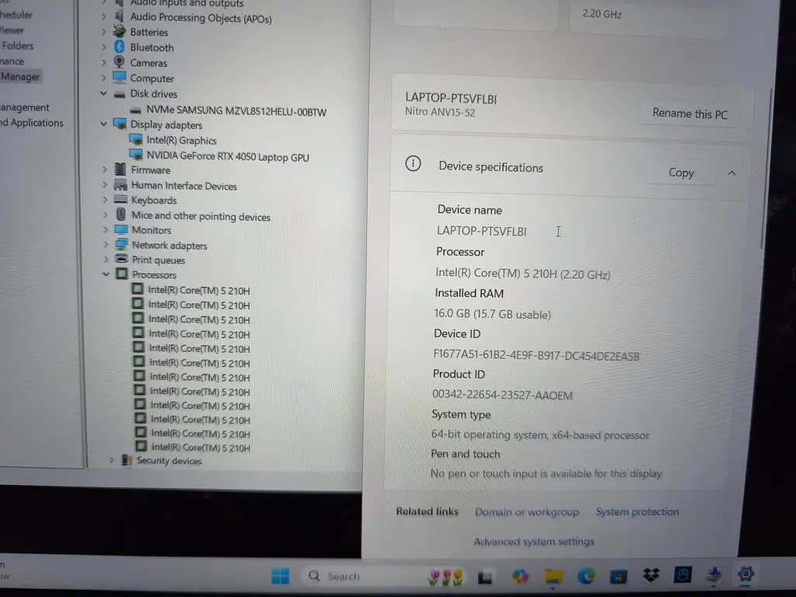The image size is (796, 597).
Task: Click the Product ID value 00342-22654-23527-AAOEM
Action: tap(502, 395)
